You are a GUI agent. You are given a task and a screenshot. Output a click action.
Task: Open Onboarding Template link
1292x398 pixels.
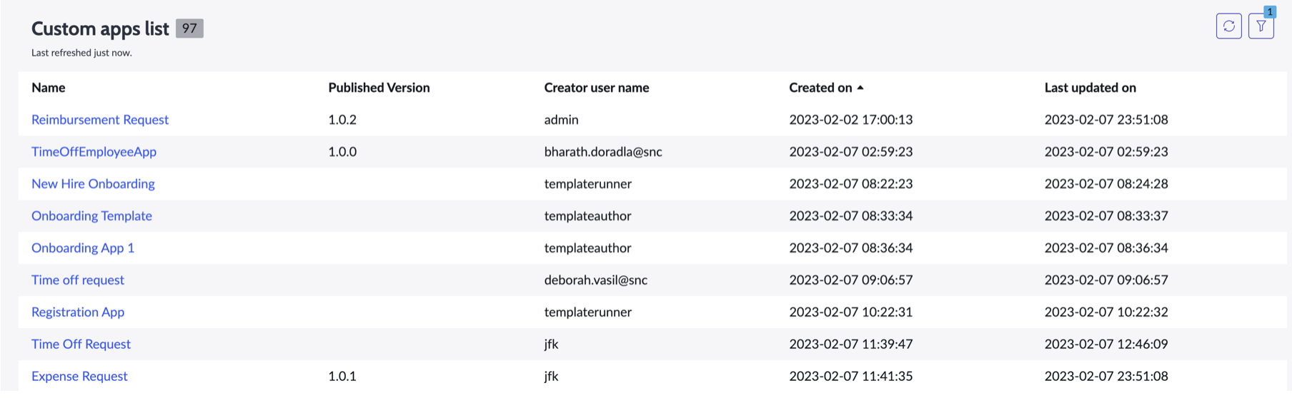91,215
